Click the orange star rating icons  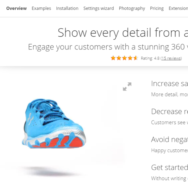[124, 58]
